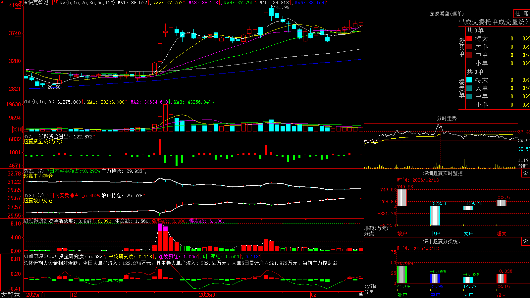Click the 大智慧 logo in bottom-left corner
The height and width of the screenshot is (298, 530).
point(10,295)
